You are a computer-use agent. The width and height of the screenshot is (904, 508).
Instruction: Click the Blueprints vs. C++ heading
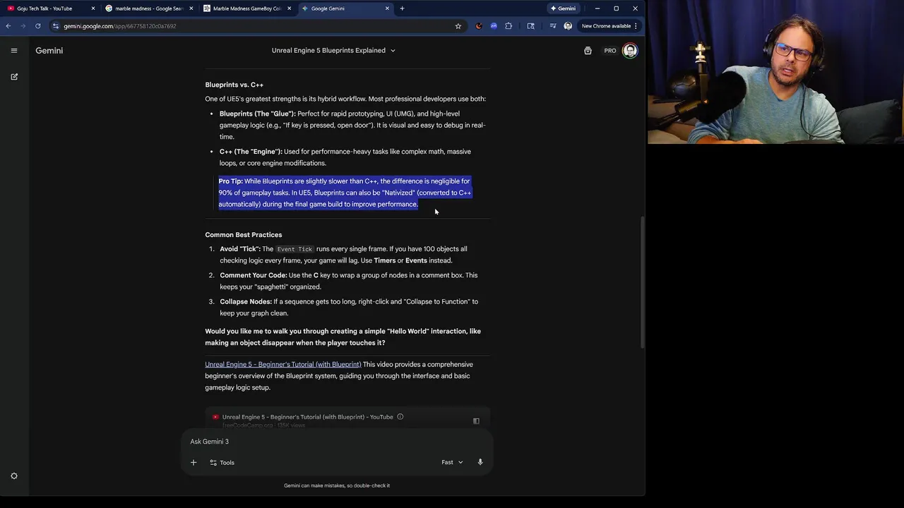(234, 85)
